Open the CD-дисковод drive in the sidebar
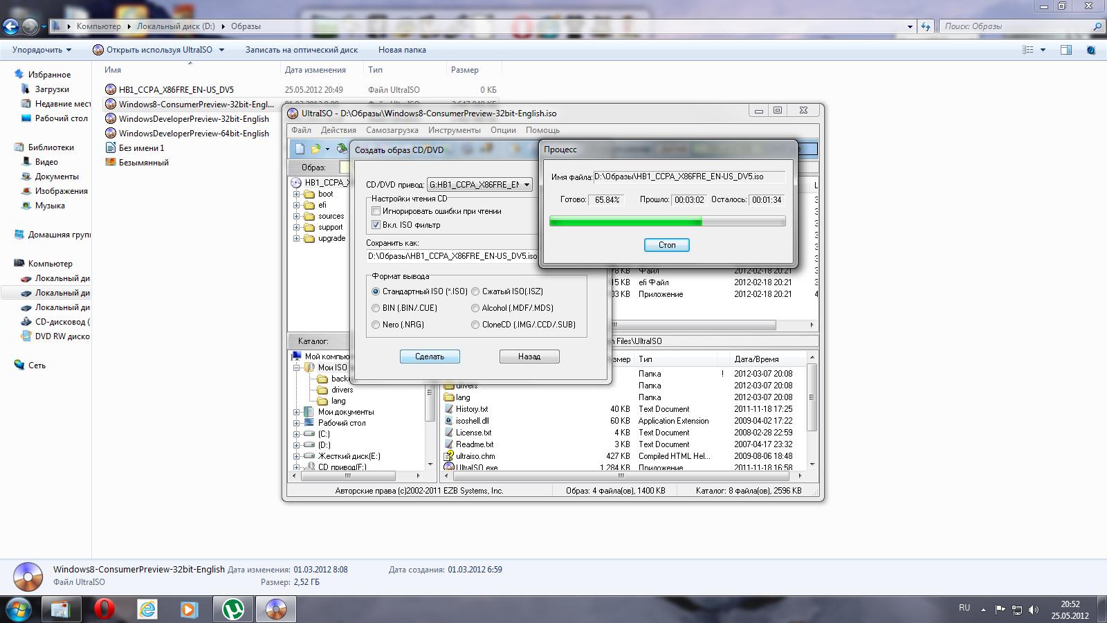 point(55,322)
